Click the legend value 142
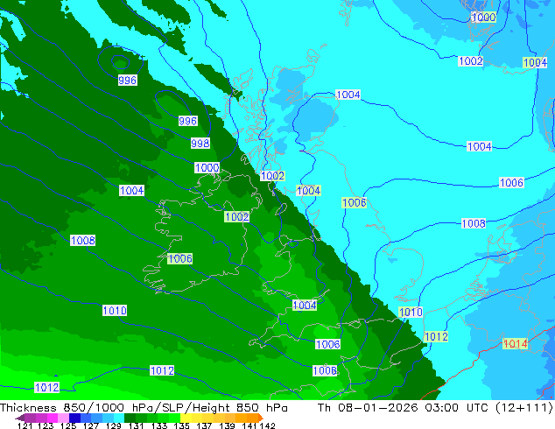 (x=267, y=425)
